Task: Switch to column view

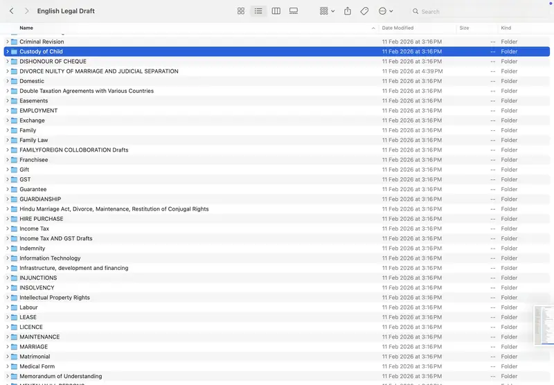Action: tap(276, 11)
